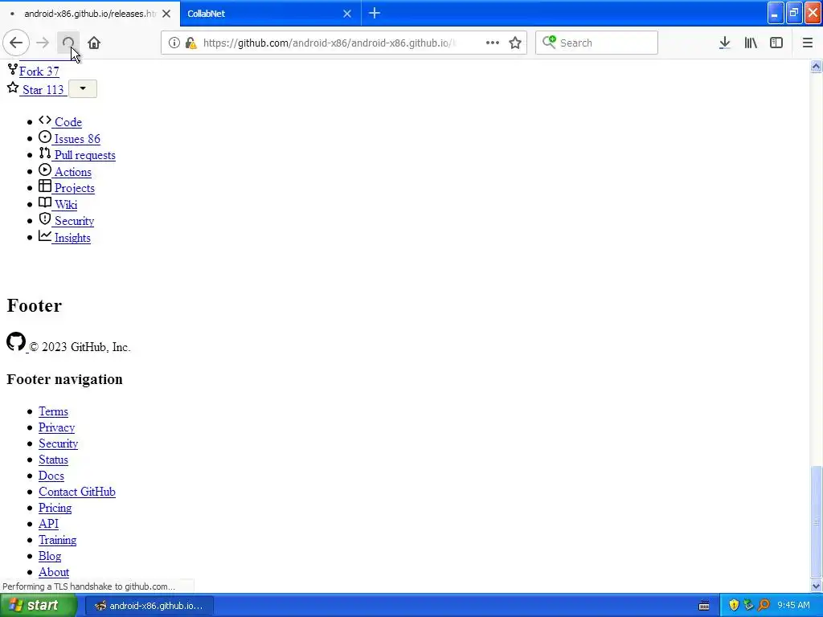Click the GitHub Octocat logo in footer
The height and width of the screenshot is (617, 823).
pyautogui.click(x=16, y=341)
